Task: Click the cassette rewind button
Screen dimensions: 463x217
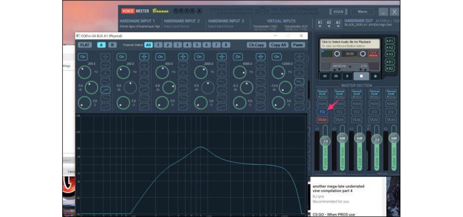Action: pyautogui.click(x=325, y=76)
